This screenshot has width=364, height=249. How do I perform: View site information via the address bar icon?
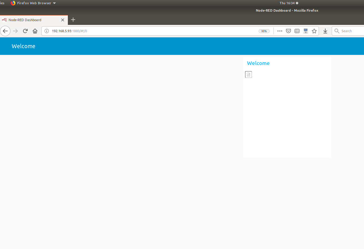click(x=46, y=31)
